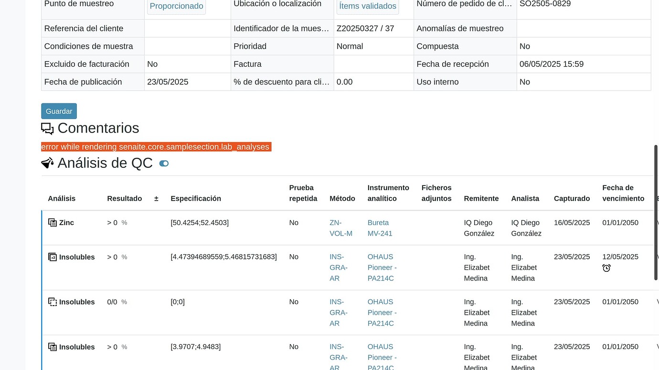Click the error while rendering lab_analyses message
The height and width of the screenshot is (370, 659).
155,146
